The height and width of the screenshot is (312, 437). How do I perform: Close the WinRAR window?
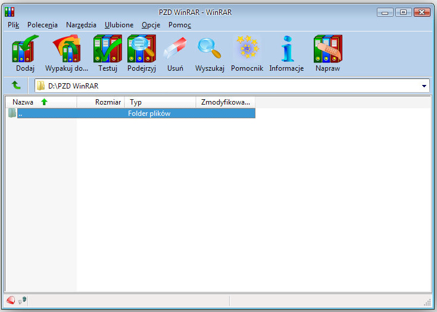click(422, 12)
